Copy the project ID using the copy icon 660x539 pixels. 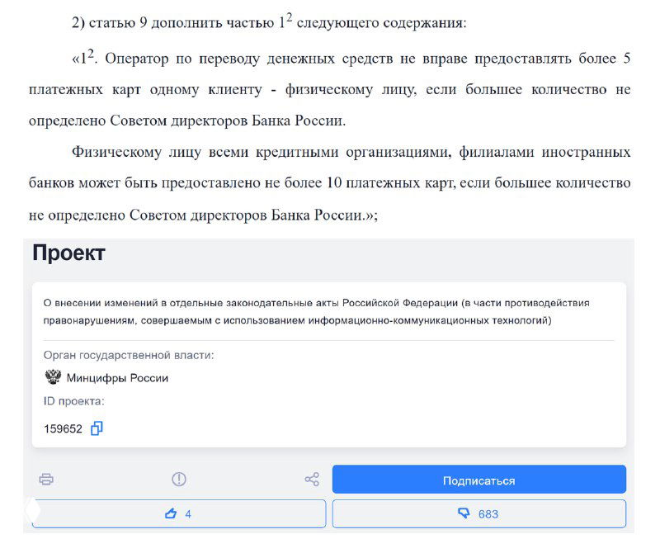tap(97, 428)
